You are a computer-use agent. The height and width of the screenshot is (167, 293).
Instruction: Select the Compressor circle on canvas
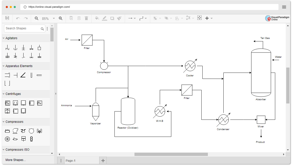coord(104,66)
